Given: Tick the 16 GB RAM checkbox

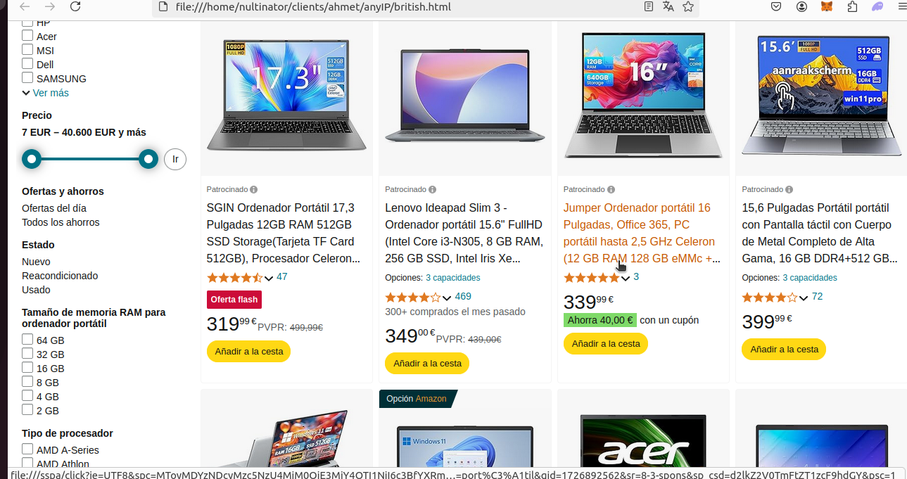Looking at the screenshot, I should pyautogui.click(x=27, y=368).
